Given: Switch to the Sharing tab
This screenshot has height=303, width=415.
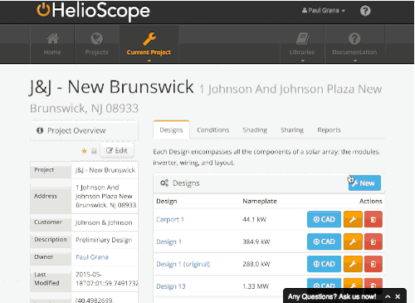Looking at the screenshot, I should click(292, 130).
